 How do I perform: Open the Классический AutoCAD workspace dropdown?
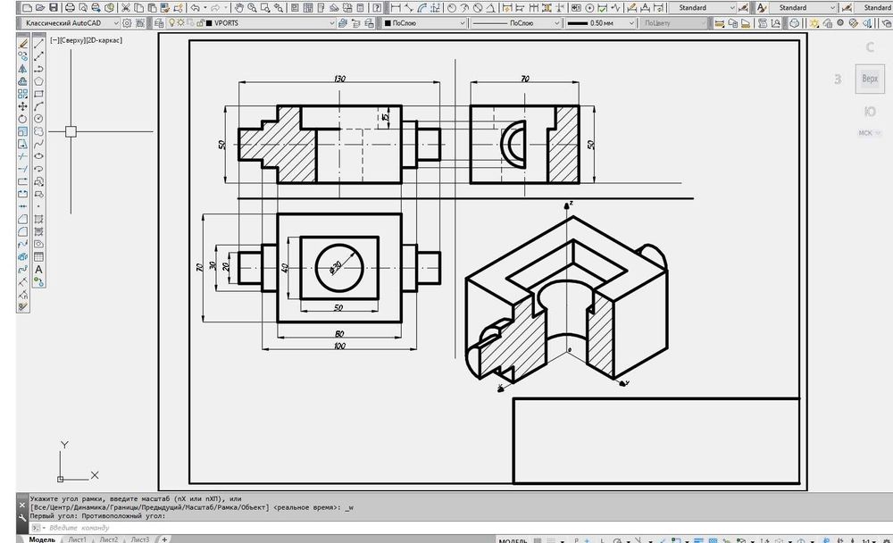[x=70, y=23]
